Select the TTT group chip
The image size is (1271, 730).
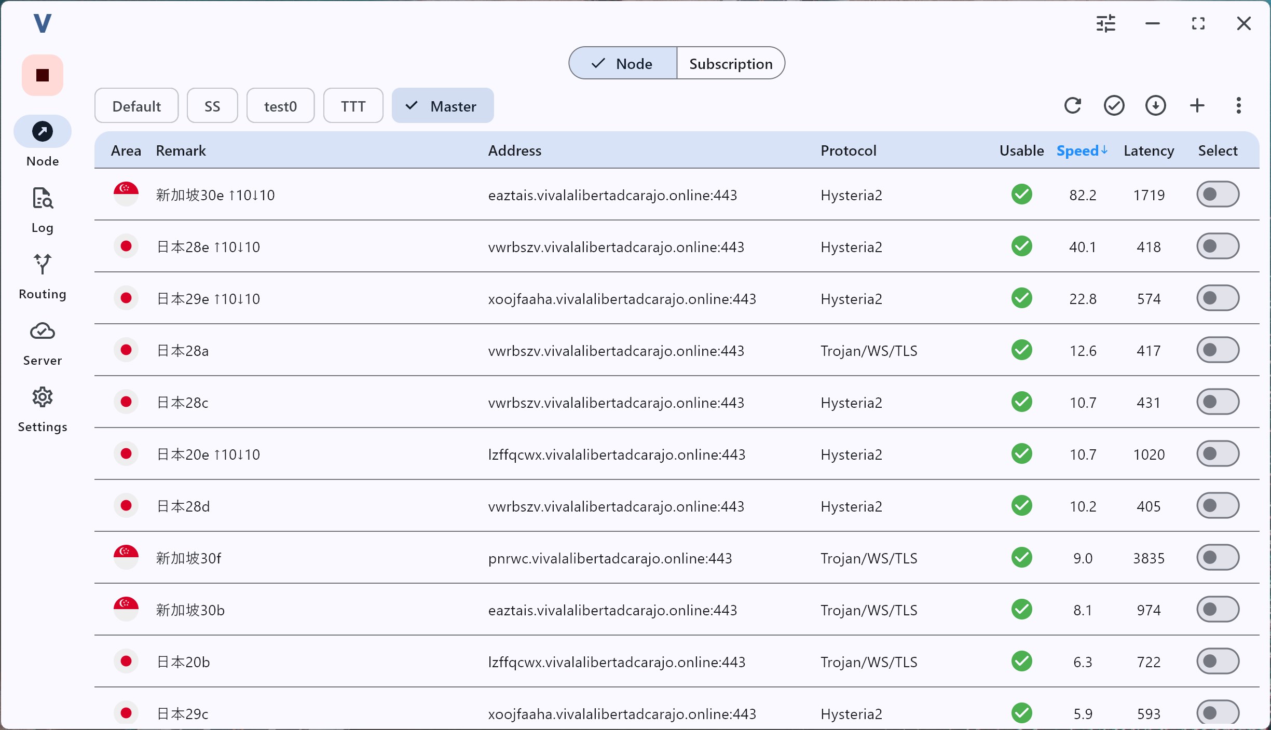(x=353, y=106)
